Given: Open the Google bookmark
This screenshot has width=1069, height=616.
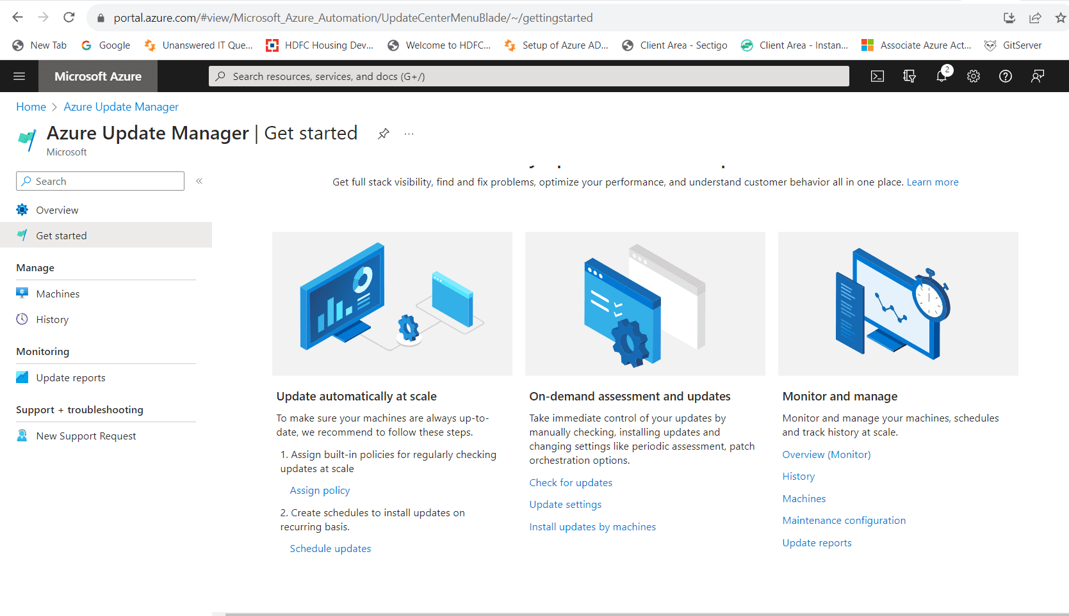Looking at the screenshot, I should [106, 45].
